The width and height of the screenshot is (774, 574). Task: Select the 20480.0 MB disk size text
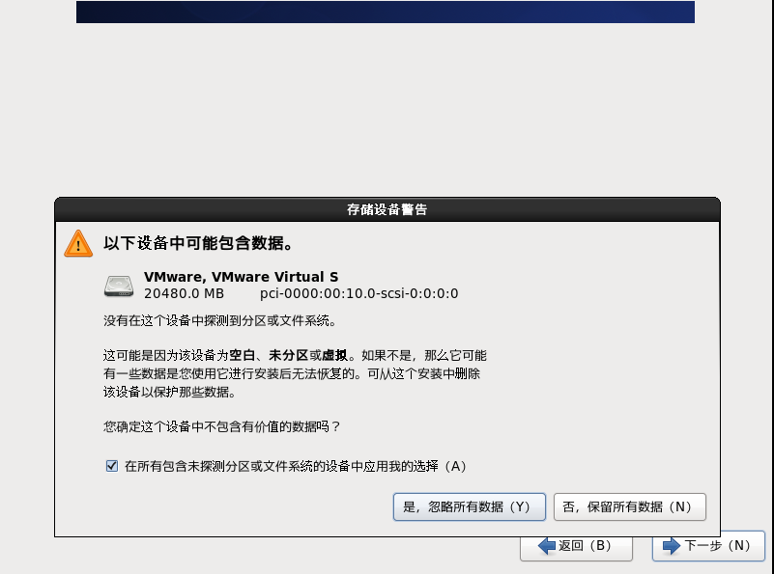(x=184, y=293)
